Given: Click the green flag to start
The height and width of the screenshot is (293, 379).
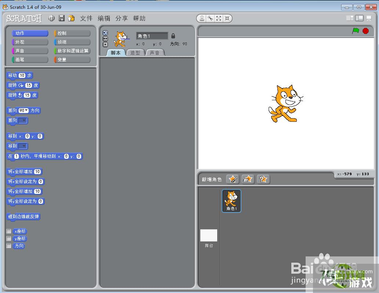Looking at the screenshot, I should tap(356, 31).
